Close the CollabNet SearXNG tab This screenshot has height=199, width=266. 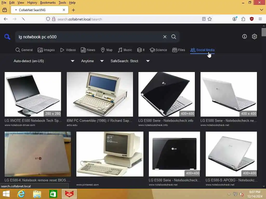point(64,10)
